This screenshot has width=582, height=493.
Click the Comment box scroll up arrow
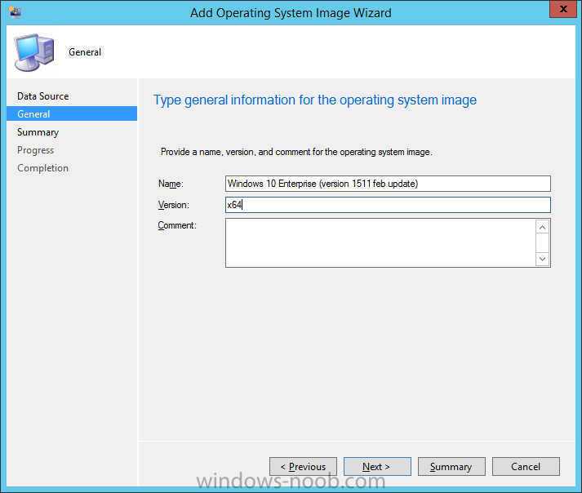point(542,227)
